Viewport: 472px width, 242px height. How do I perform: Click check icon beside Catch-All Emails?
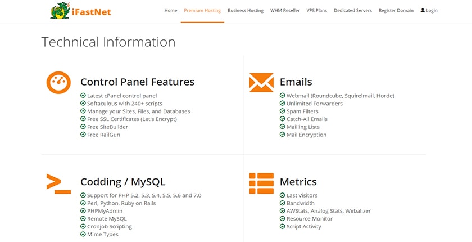(282, 119)
